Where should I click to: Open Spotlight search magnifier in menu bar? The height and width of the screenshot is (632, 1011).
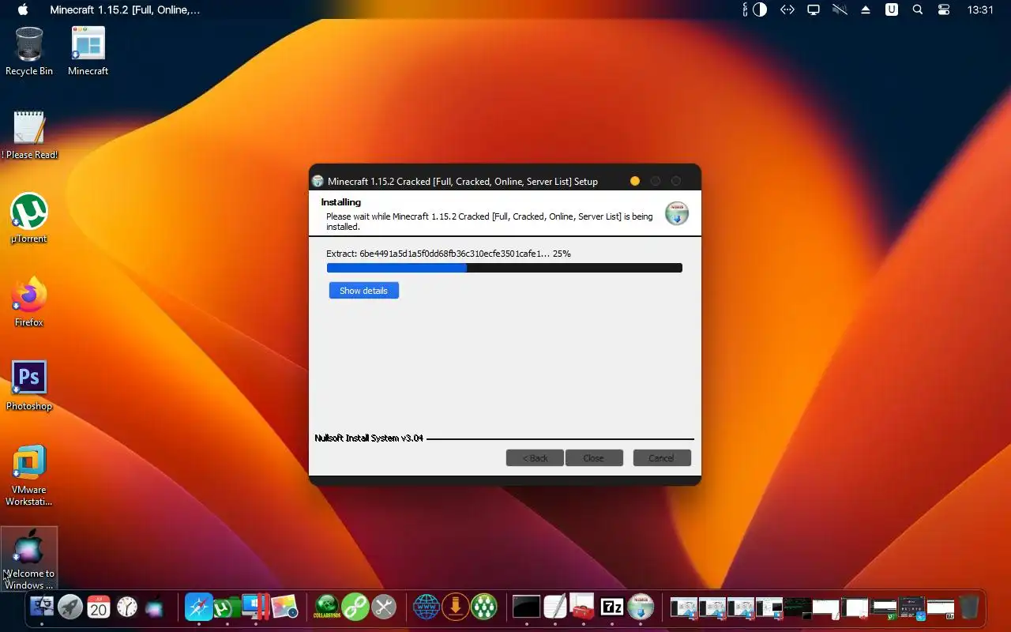(918, 9)
